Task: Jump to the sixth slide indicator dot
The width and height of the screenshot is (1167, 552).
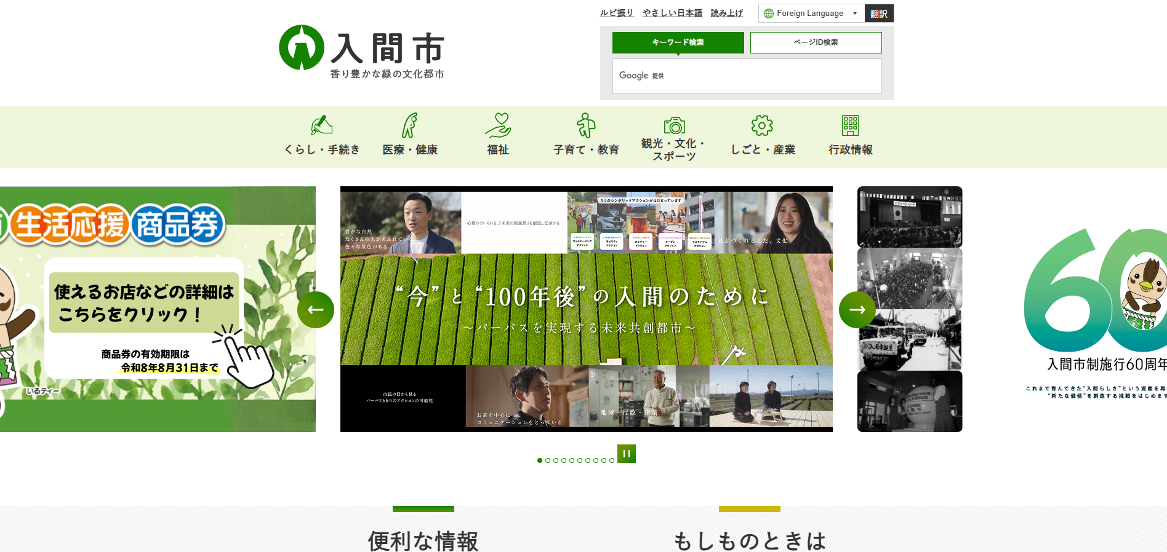Action: (580, 460)
